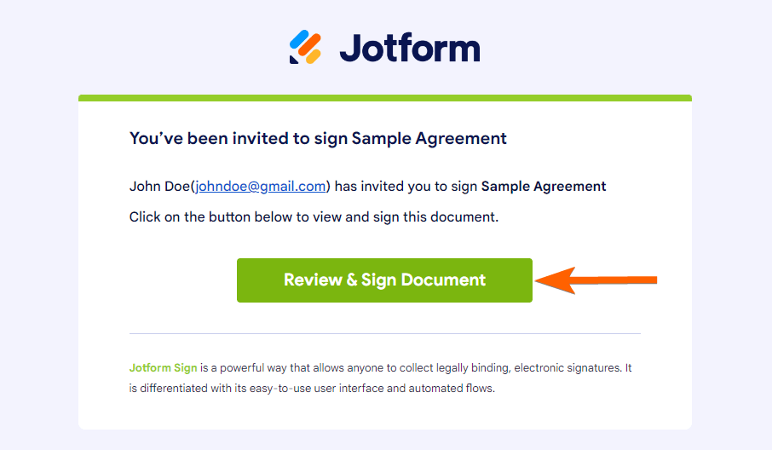Viewport: 772px width, 450px height.
Task: Click the green accent bar atop the card
Action: 384,98
